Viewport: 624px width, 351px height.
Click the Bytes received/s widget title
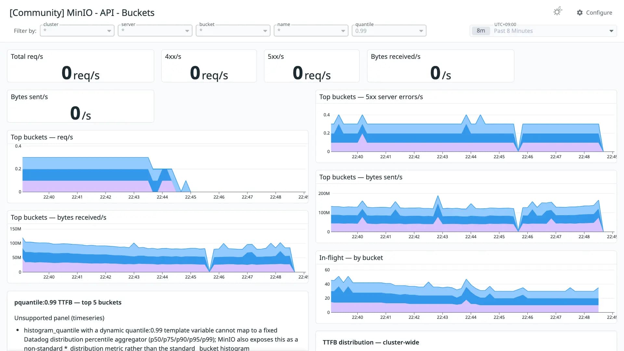click(x=396, y=57)
